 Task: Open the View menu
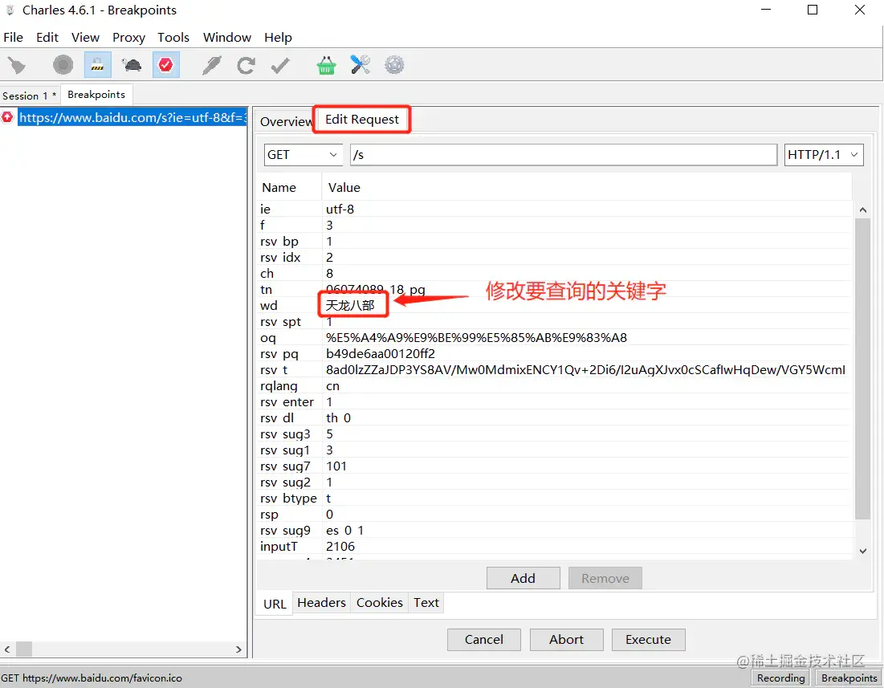click(85, 37)
